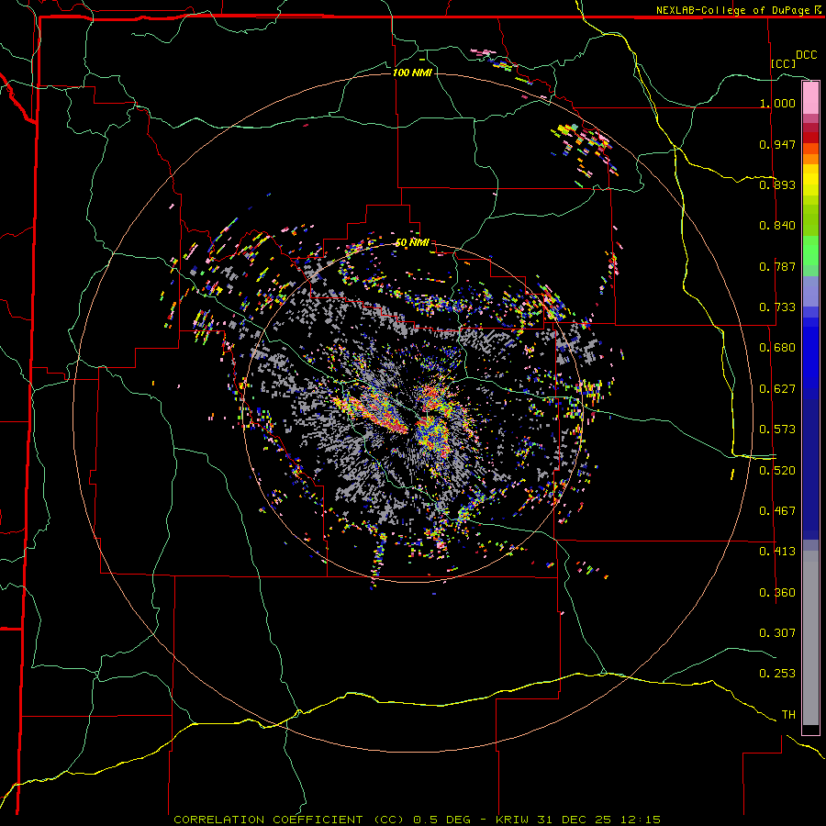
Task: Click the 0.520 legend value
Action: tap(777, 471)
